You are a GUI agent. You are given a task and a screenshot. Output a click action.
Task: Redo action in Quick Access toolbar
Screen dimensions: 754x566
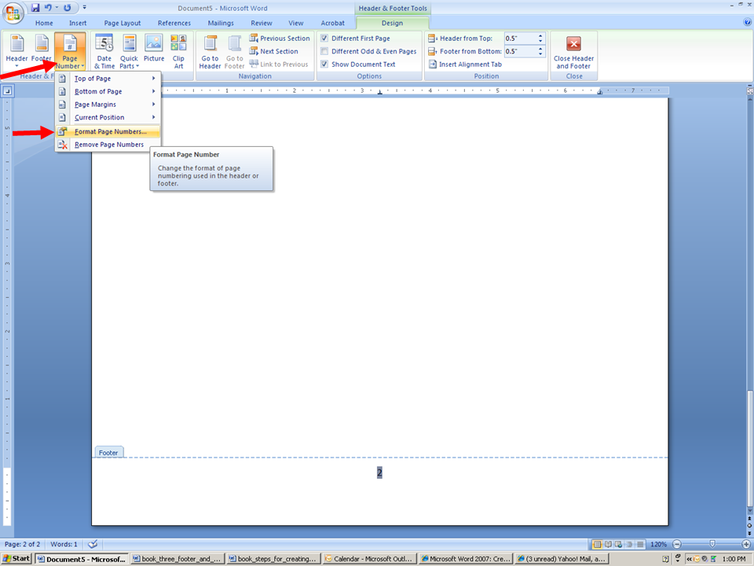pyautogui.click(x=68, y=8)
